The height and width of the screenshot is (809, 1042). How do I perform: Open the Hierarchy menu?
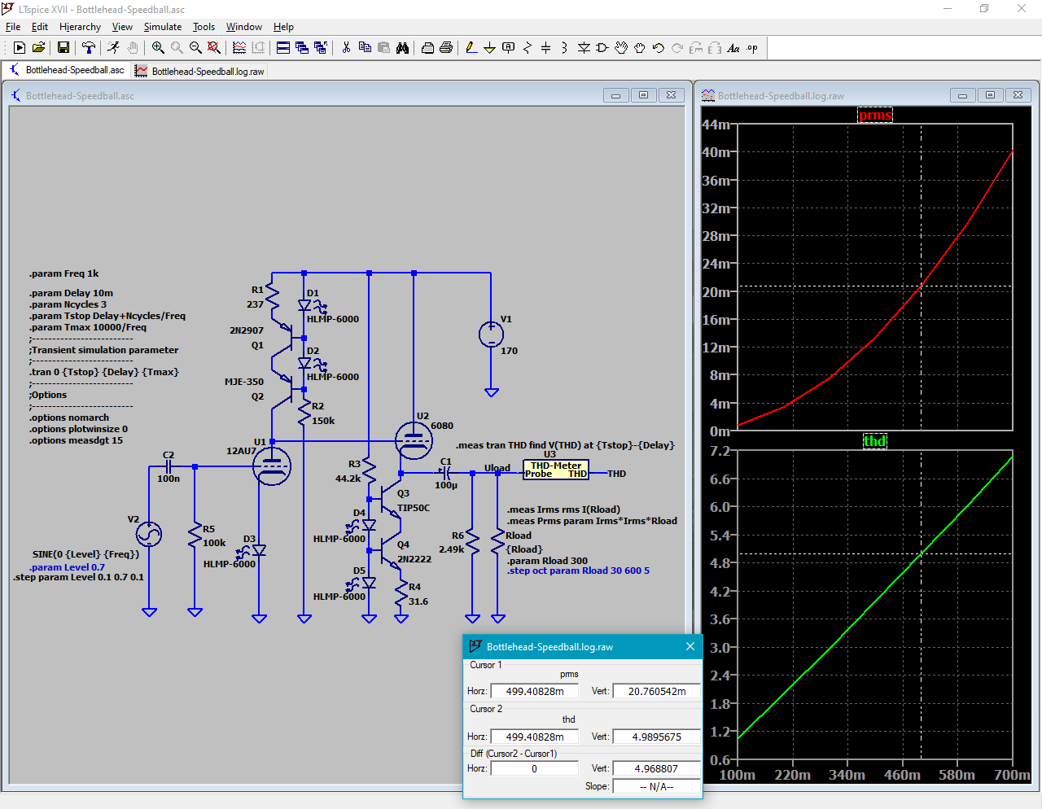pyautogui.click(x=80, y=27)
